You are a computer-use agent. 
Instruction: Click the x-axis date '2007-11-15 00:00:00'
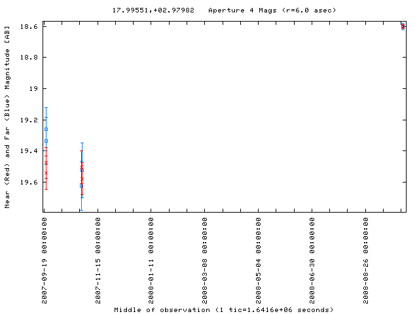coord(98,260)
